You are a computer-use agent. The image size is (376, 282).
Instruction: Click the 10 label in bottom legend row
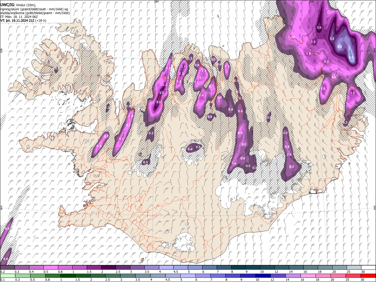[257, 280]
